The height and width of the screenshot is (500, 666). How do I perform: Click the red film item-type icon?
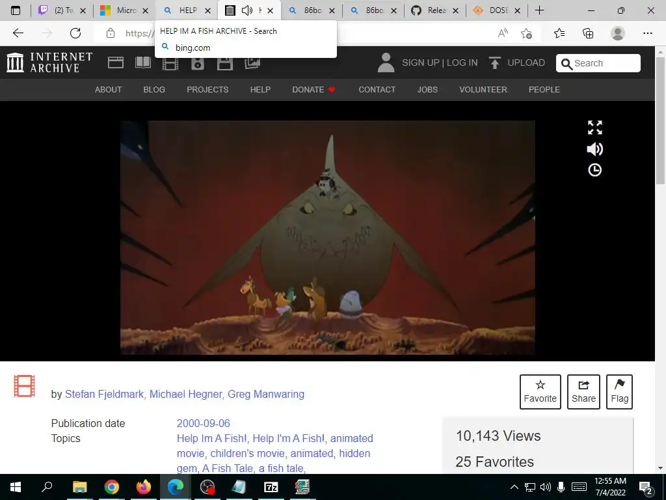click(24, 385)
